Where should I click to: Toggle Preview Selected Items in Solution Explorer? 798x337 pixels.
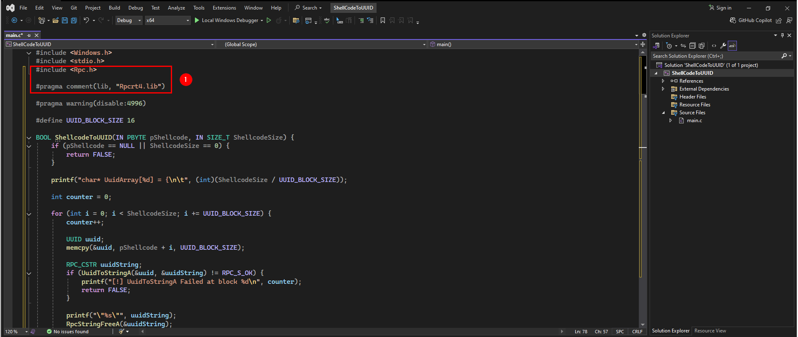732,46
